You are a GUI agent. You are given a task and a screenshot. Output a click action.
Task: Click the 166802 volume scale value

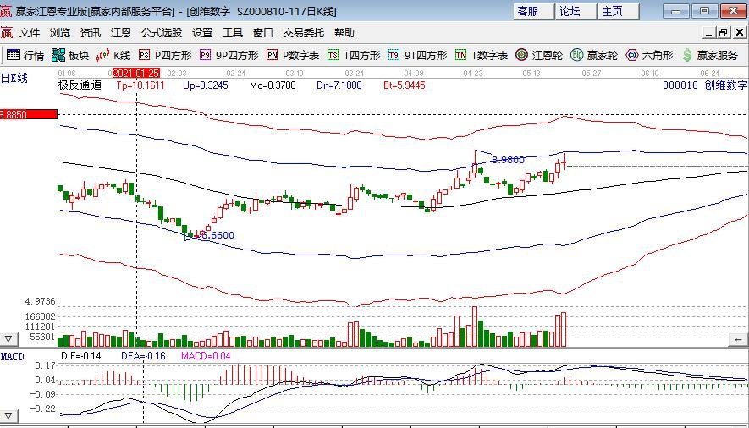point(40,316)
